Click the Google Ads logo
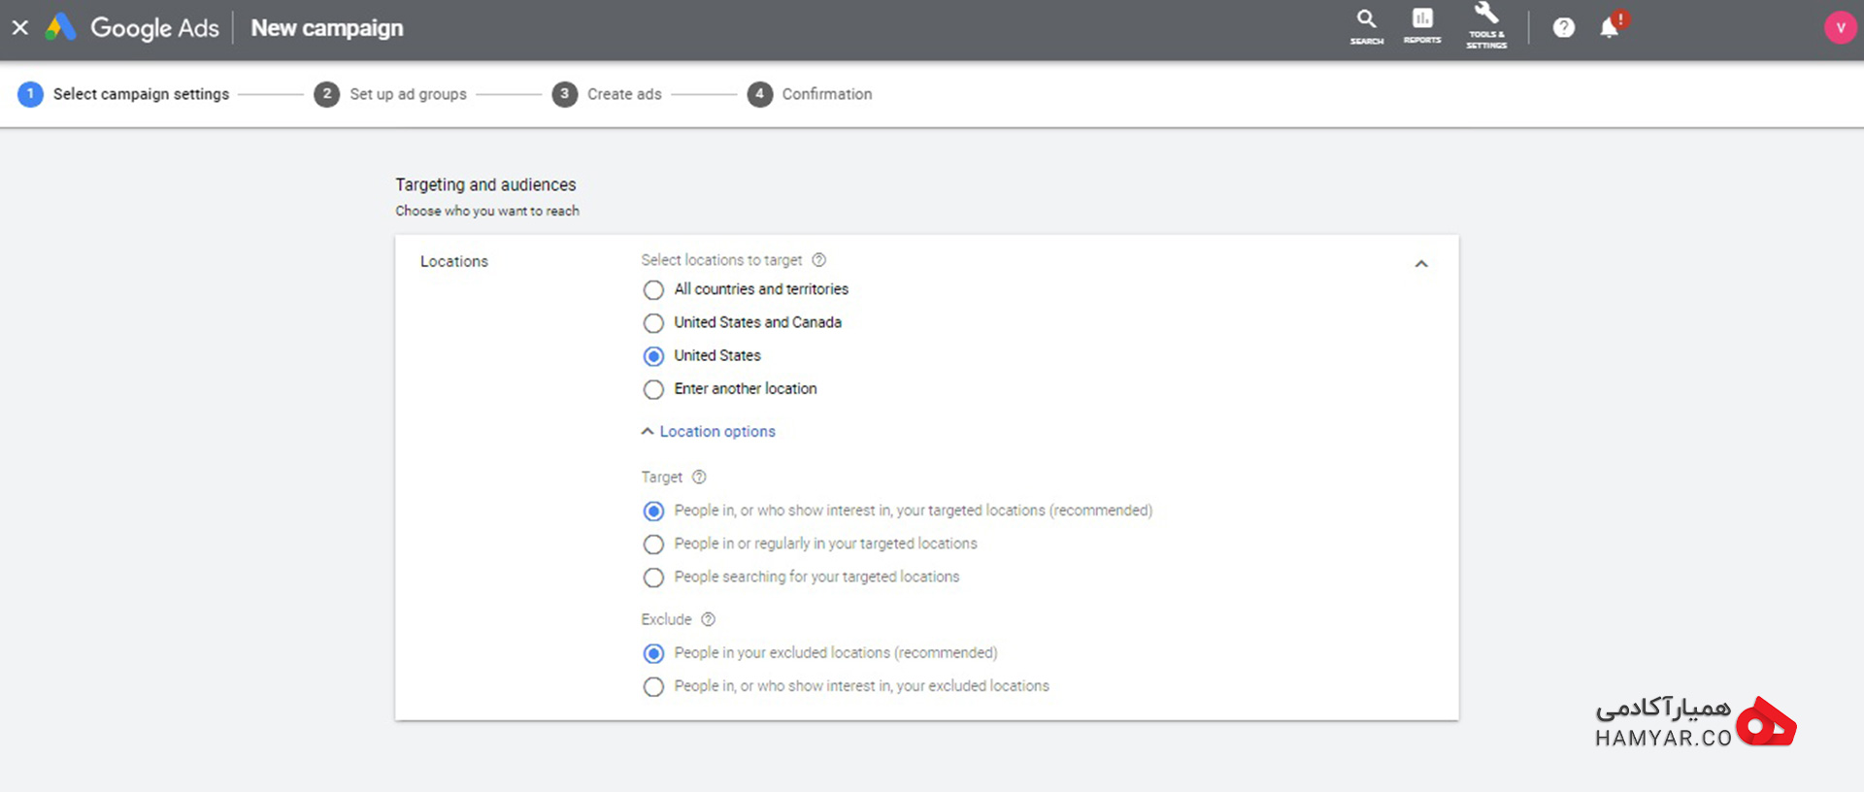This screenshot has width=1864, height=792. tap(133, 28)
